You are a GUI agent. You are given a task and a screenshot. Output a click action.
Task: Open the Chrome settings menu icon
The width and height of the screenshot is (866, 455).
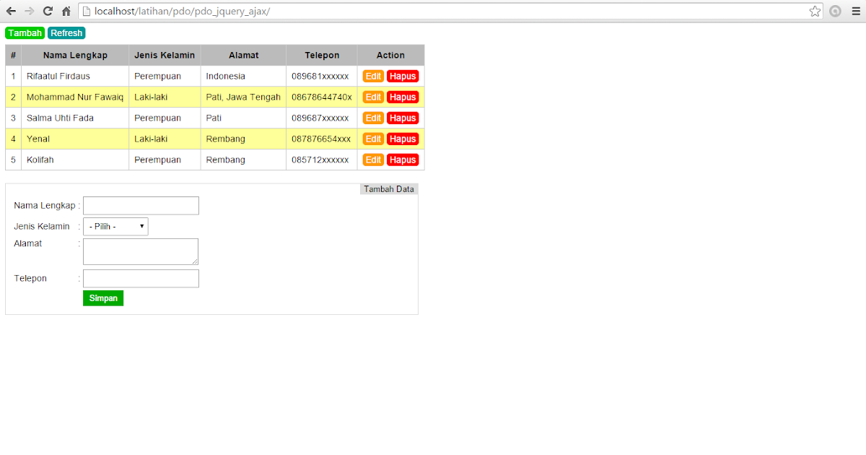(x=856, y=11)
